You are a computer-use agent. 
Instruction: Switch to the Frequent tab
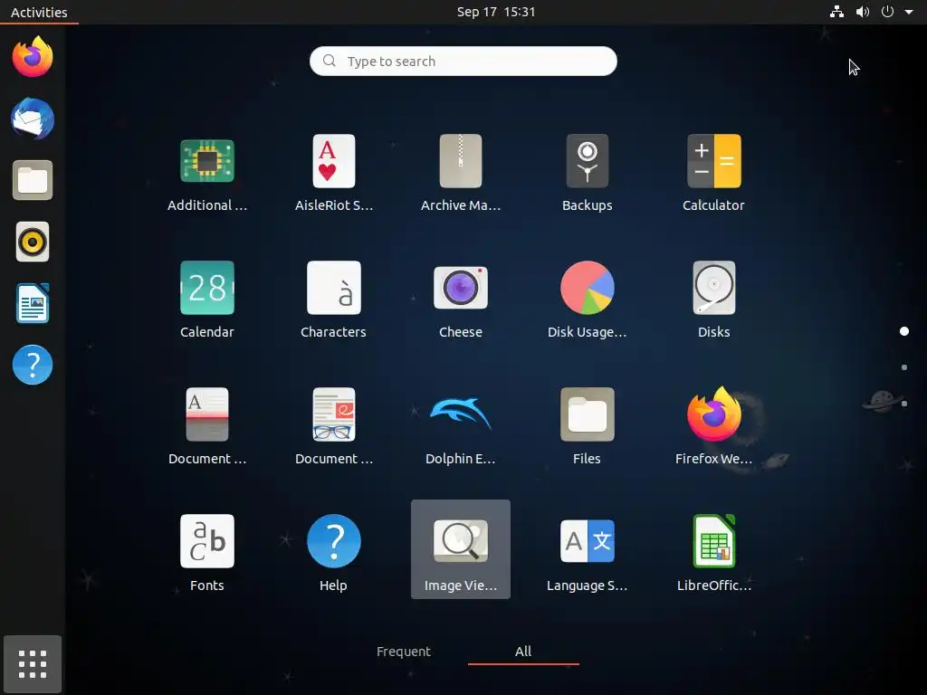[x=404, y=652]
